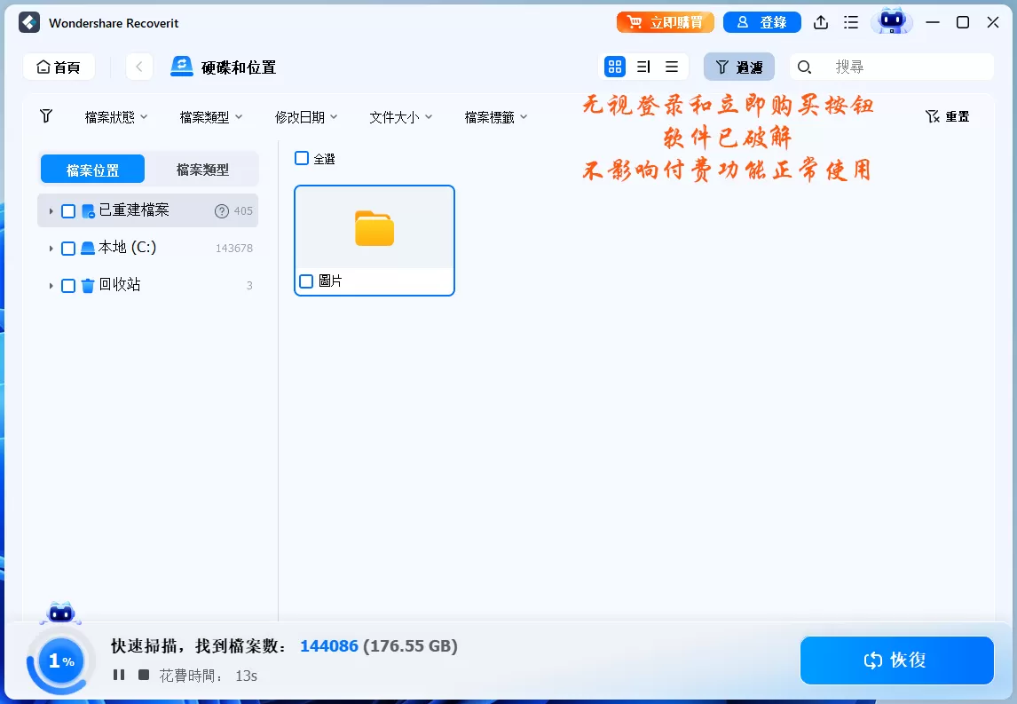Switch to the 檔案類型 tab
Image resolution: width=1017 pixels, height=704 pixels.
point(202,168)
